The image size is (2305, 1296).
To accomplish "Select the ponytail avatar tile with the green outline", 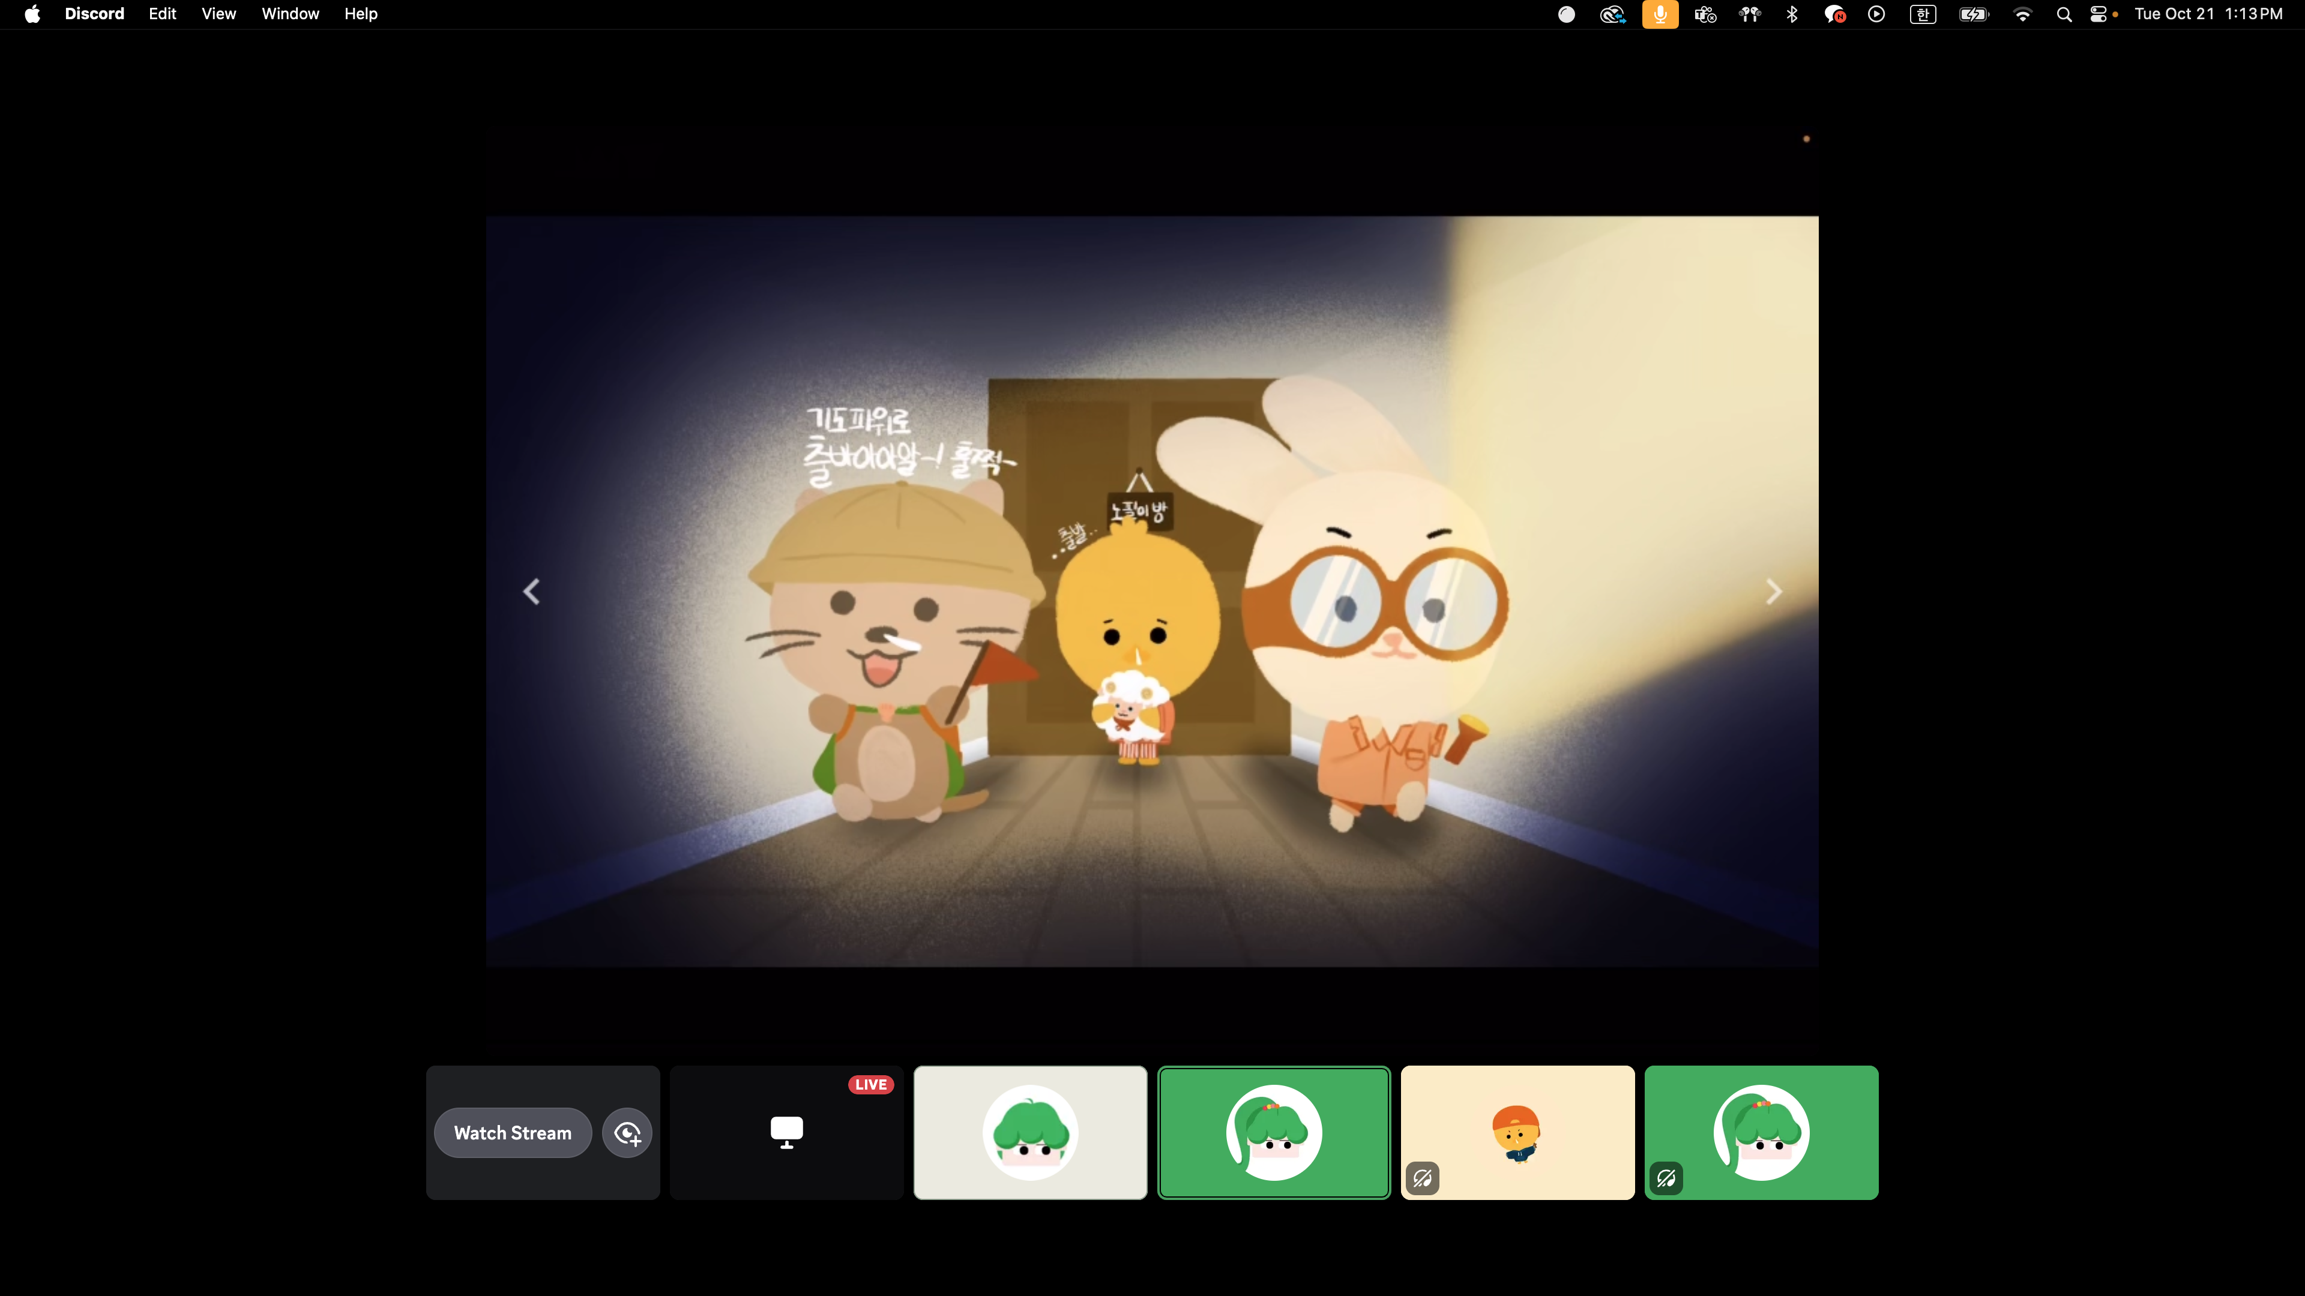I will point(1274,1132).
